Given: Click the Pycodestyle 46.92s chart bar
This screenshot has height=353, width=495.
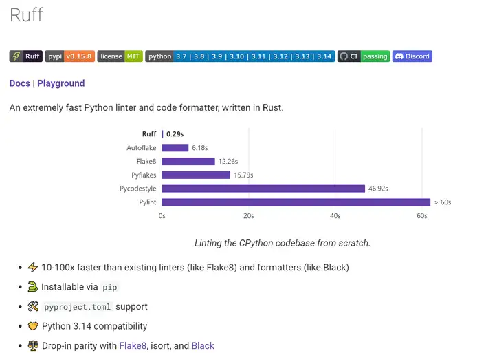Looking at the screenshot, I should point(263,189).
